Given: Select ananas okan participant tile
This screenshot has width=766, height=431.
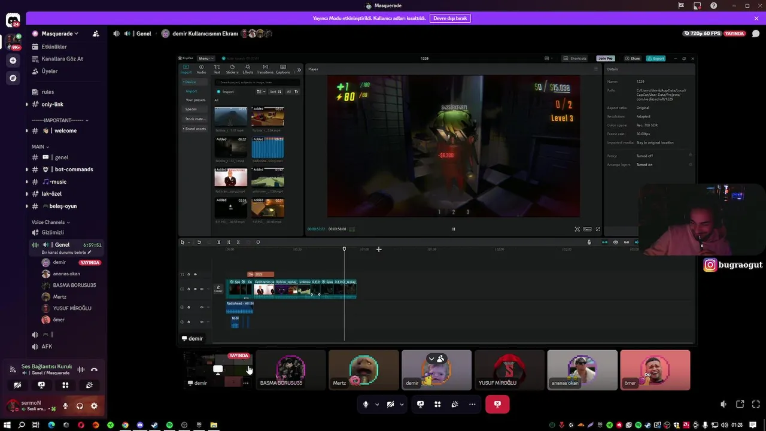Looking at the screenshot, I should tap(582, 370).
